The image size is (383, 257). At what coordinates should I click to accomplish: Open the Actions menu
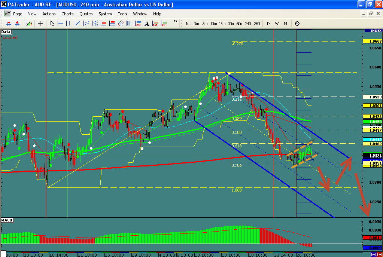(x=49, y=14)
